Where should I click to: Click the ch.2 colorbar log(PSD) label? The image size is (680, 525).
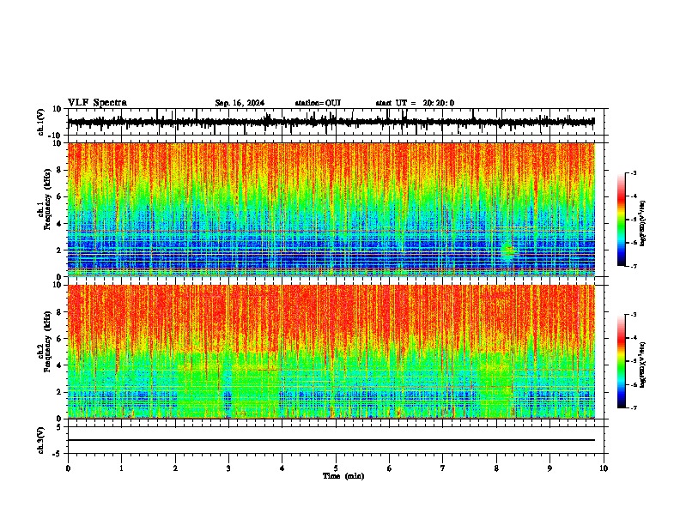[x=642, y=365]
